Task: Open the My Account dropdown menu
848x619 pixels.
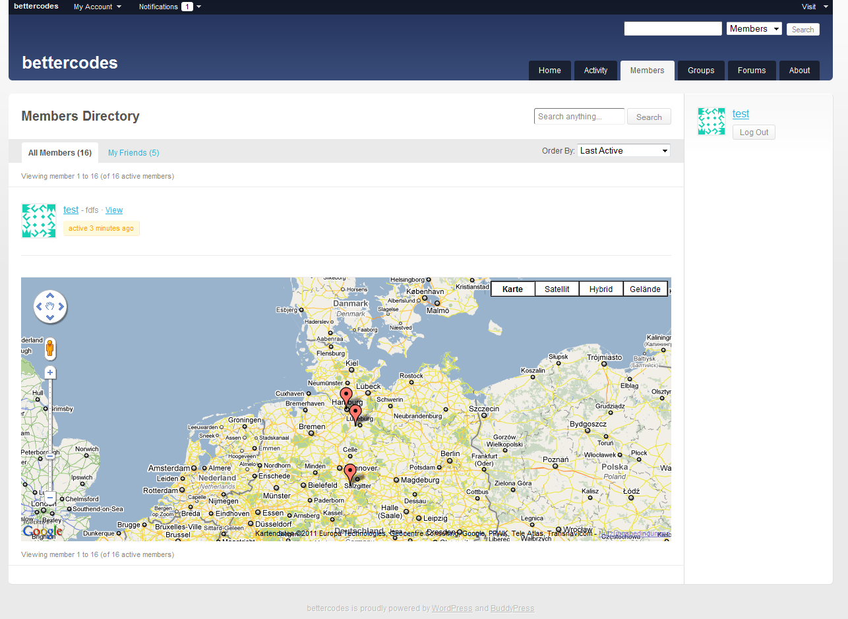Action: pyautogui.click(x=97, y=7)
